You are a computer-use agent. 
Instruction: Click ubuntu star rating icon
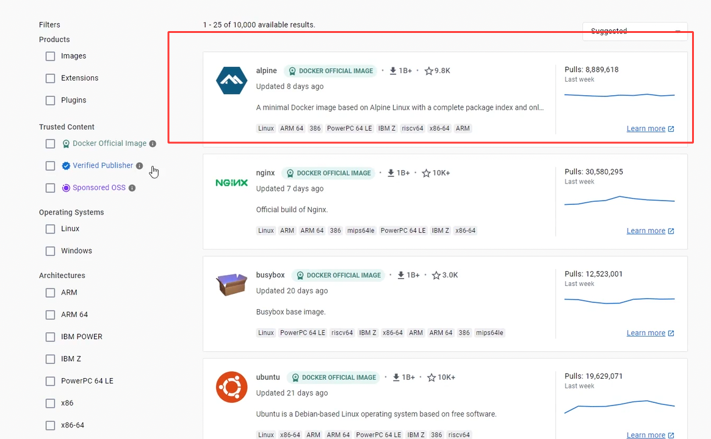pyautogui.click(x=431, y=377)
